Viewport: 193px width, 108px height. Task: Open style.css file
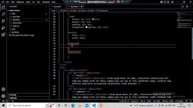click(x=16, y=26)
